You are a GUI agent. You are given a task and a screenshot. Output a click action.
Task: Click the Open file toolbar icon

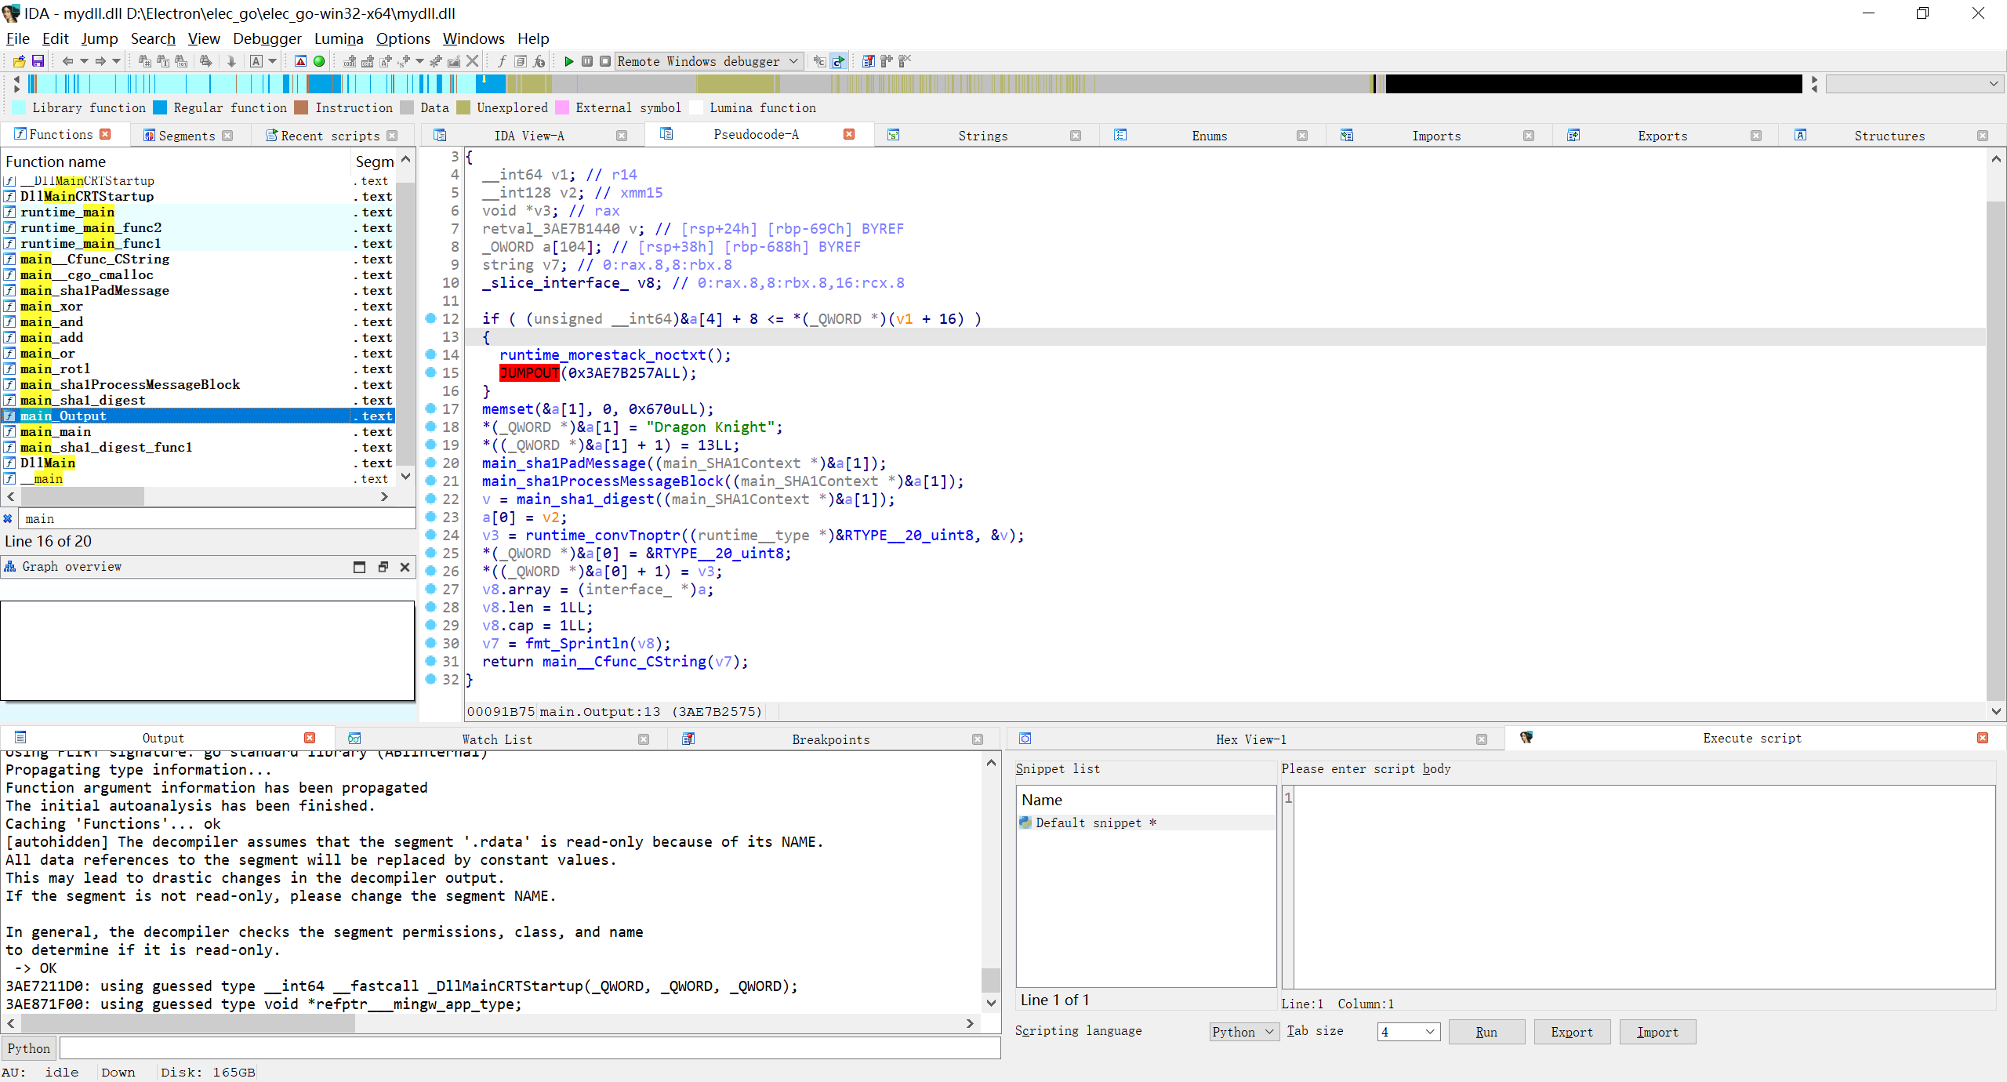pos(19,61)
